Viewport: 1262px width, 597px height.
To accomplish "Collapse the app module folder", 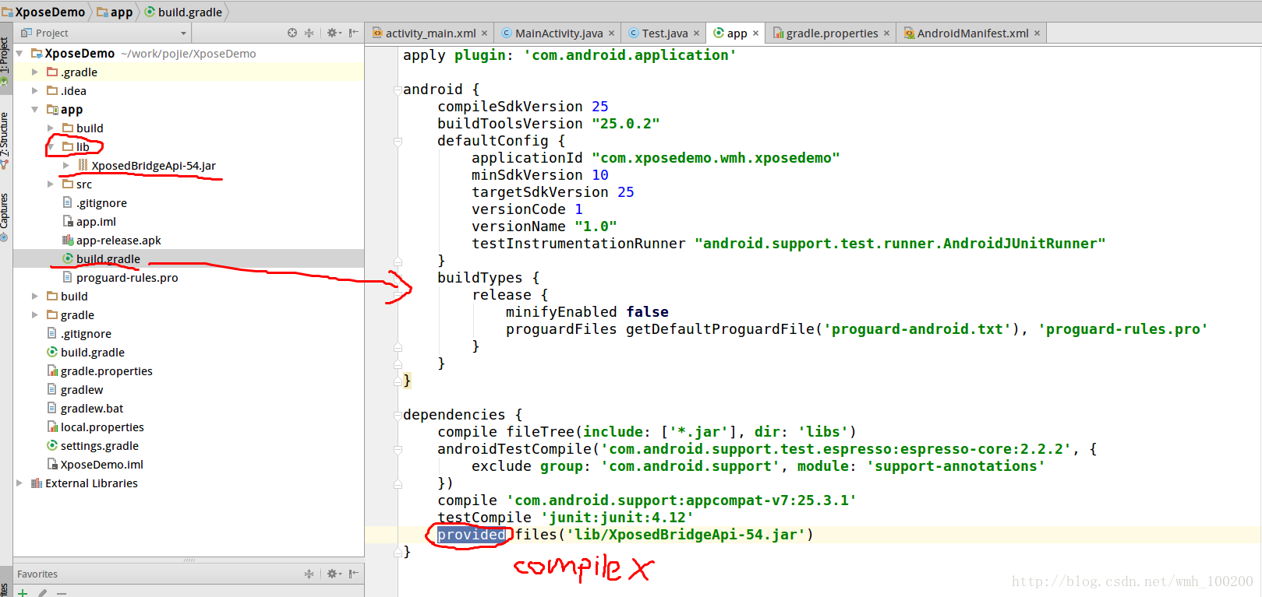I will click(34, 110).
